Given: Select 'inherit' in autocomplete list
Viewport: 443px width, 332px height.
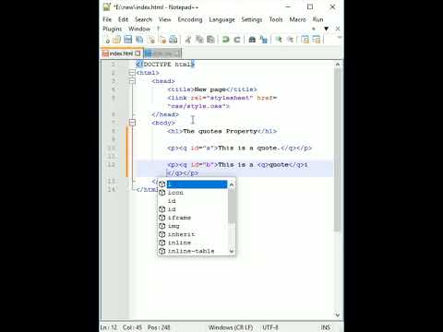Looking at the screenshot, I should click(x=193, y=234).
